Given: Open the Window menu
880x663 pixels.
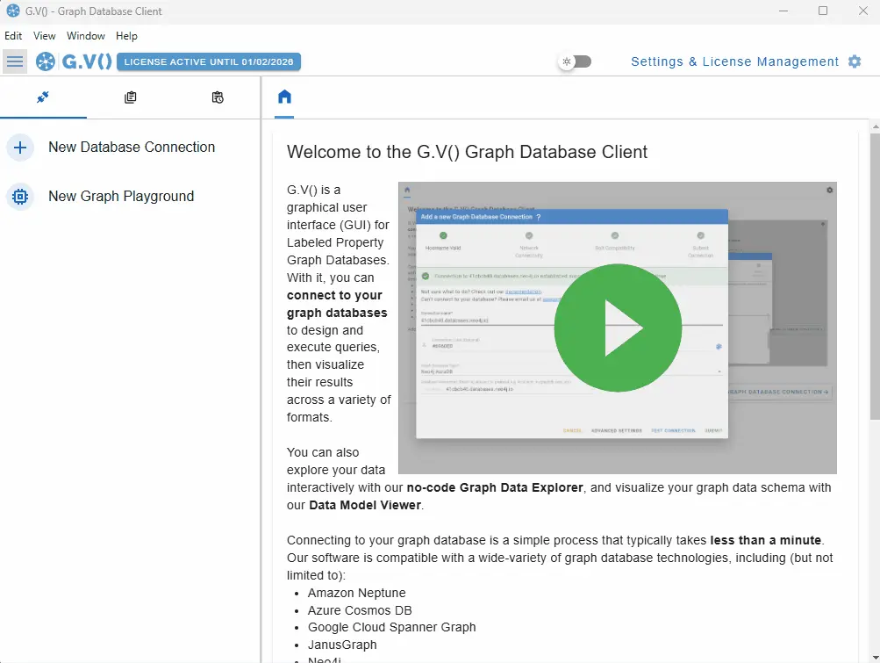Looking at the screenshot, I should (x=86, y=36).
